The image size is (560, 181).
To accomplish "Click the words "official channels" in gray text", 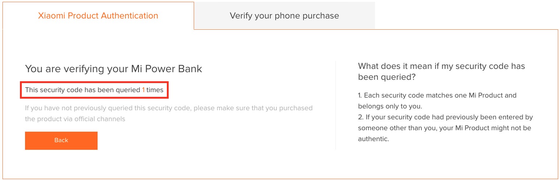I will [x=101, y=119].
